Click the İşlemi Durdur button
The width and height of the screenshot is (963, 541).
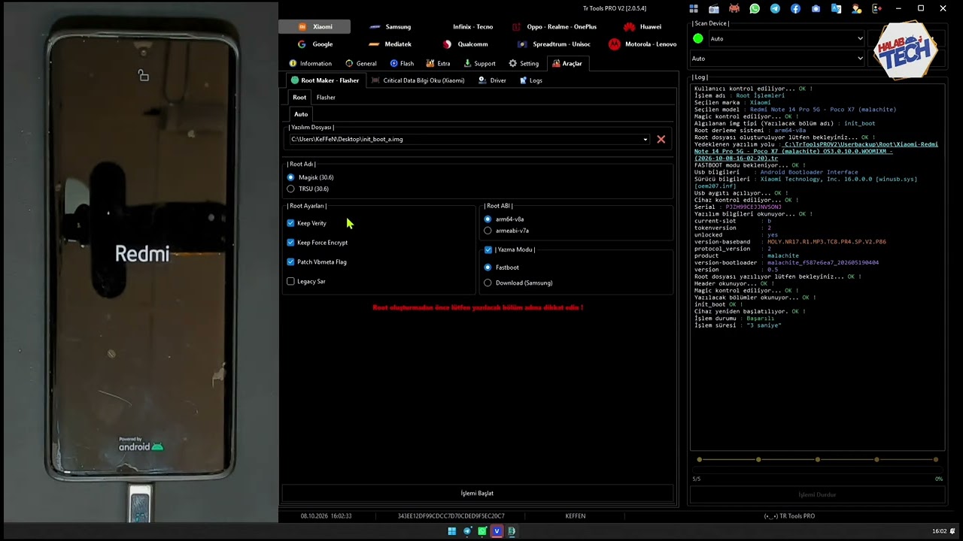(817, 495)
